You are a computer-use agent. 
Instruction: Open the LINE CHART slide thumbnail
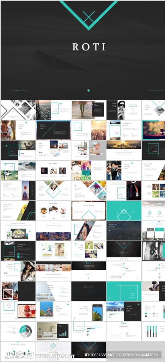pos(124,331)
